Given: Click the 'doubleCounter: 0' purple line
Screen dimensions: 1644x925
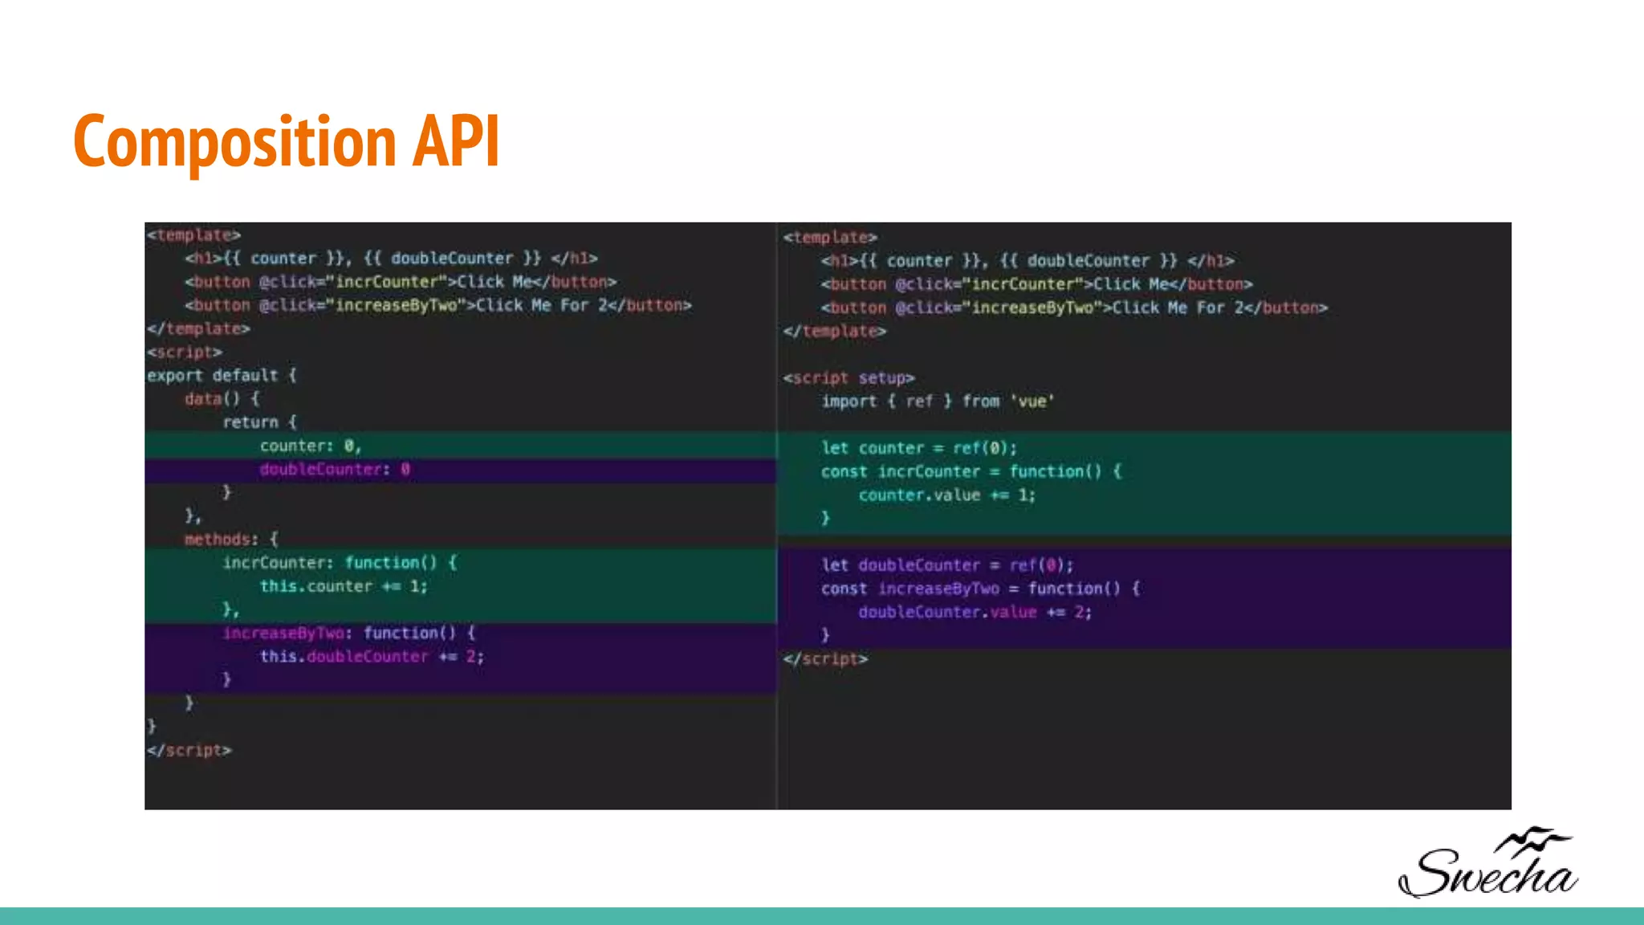Looking at the screenshot, I should pyautogui.click(x=335, y=469).
